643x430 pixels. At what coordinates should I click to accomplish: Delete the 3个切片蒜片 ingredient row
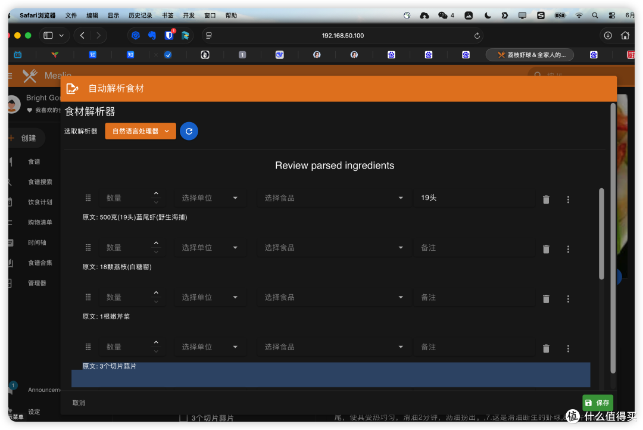(x=546, y=348)
